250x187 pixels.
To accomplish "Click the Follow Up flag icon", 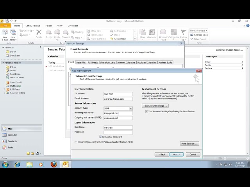I will click(184, 35).
